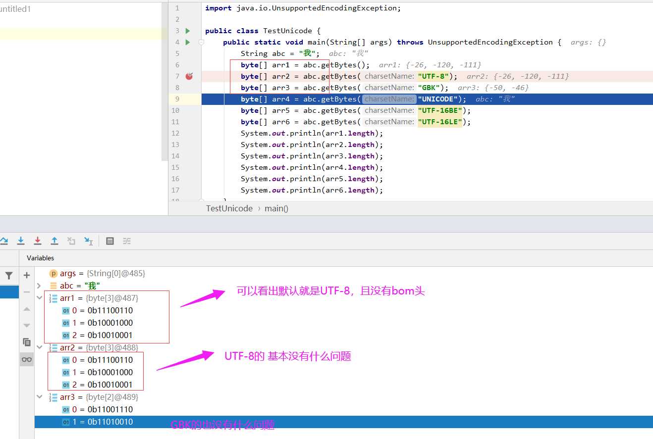
Task: Click the Move Watch Down arrow icon
Action: (x=27, y=325)
